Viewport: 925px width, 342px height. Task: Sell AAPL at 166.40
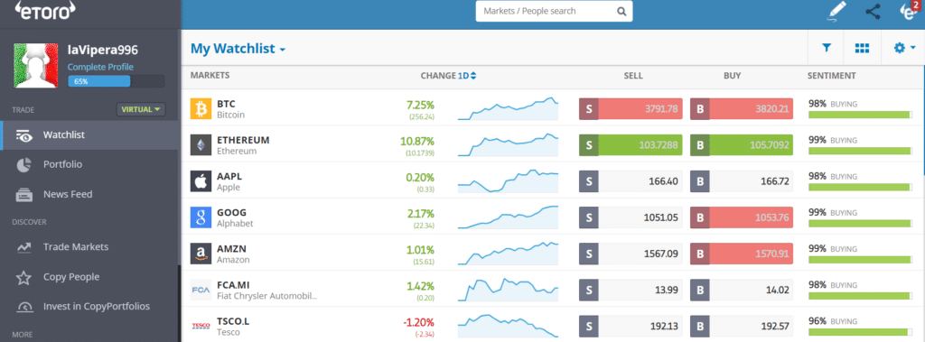pyautogui.click(x=631, y=181)
